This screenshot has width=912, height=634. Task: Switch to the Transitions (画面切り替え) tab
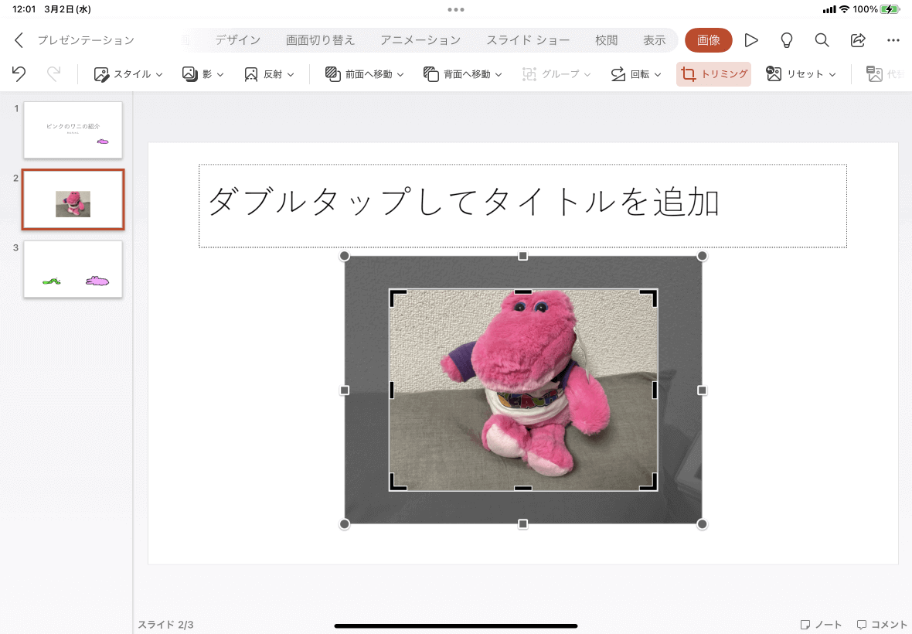pos(321,40)
